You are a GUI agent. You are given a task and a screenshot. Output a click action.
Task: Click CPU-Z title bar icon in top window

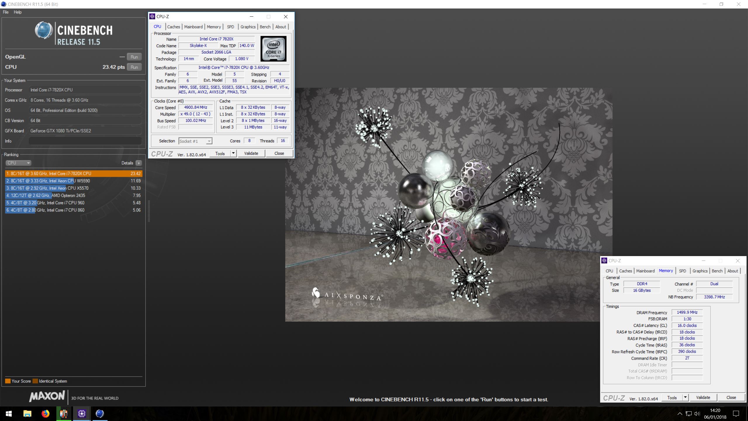152,16
